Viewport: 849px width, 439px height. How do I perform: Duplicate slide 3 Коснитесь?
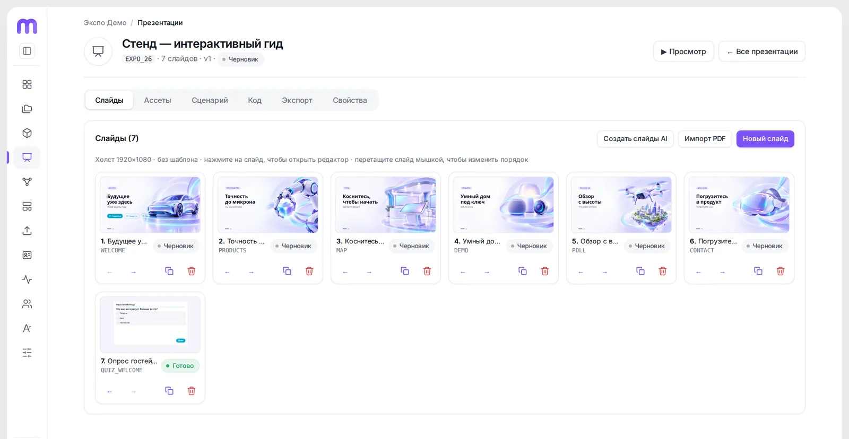tap(405, 271)
